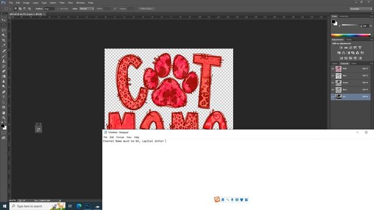Toggle the Anti-alias checkbox

pos(58,9)
